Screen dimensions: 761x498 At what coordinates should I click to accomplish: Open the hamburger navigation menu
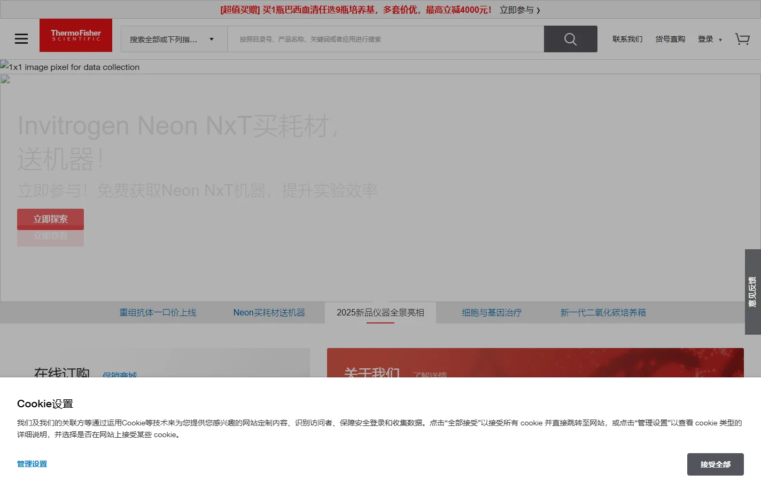pyautogui.click(x=21, y=39)
